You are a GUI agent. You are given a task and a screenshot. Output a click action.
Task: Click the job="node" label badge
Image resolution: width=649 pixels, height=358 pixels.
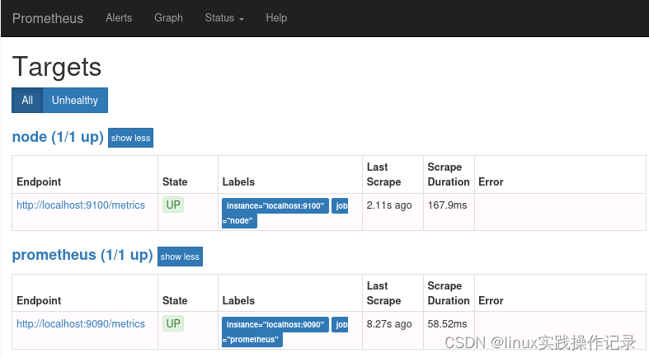(239, 220)
